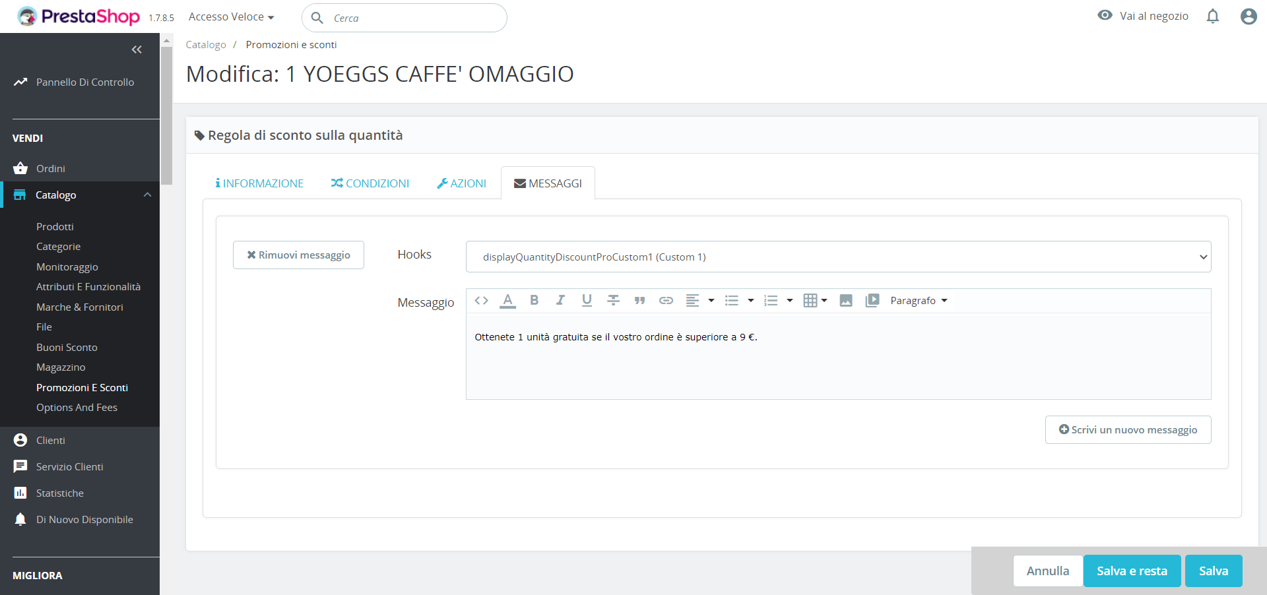1267x595 pixels.
Task: Insert a hyperlink in the message
Action: tap(666, 301)
